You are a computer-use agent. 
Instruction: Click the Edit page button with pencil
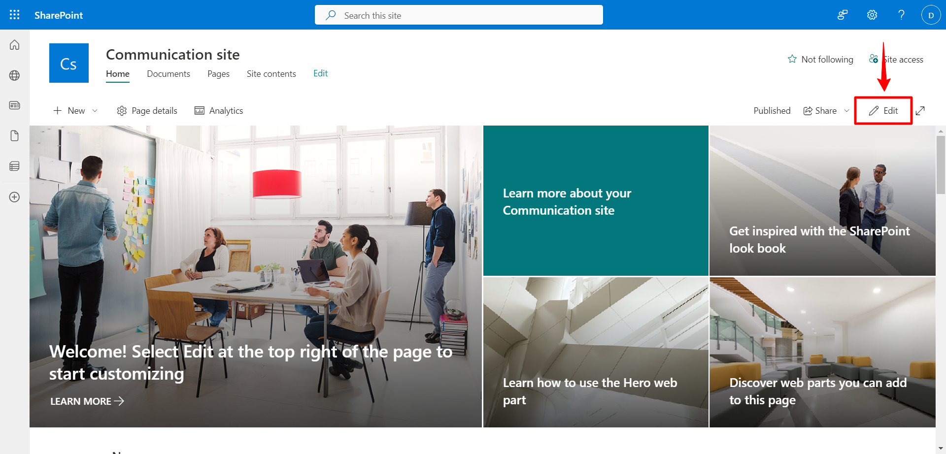coord(883,111)
